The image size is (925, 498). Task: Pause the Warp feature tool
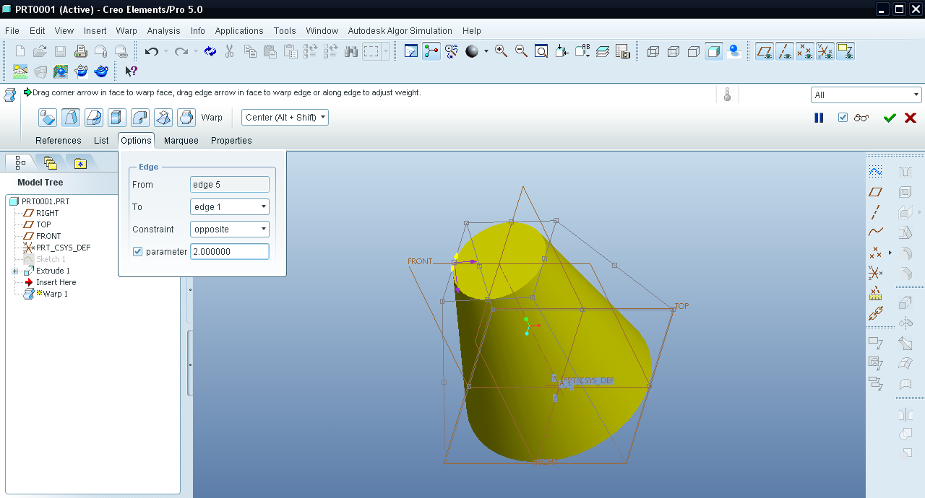(x=819, y=118)
